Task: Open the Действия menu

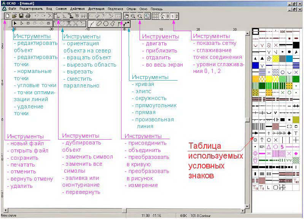Action: 77,9
